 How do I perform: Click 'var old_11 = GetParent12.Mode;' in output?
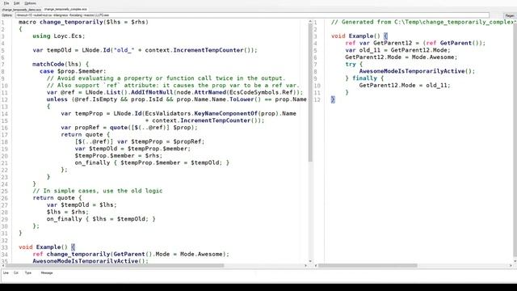click(397, 50)
